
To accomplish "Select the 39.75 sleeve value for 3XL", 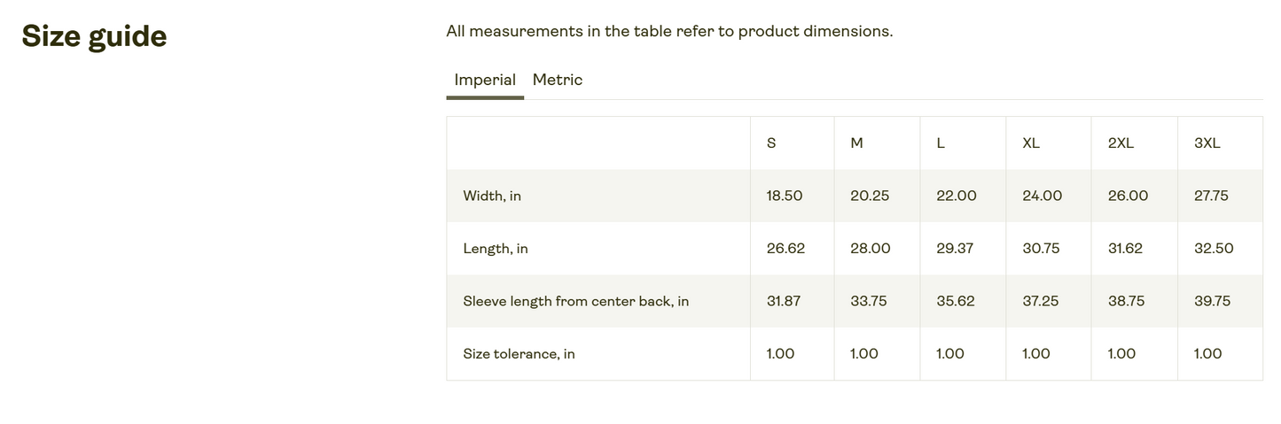I will point(1213,301).
